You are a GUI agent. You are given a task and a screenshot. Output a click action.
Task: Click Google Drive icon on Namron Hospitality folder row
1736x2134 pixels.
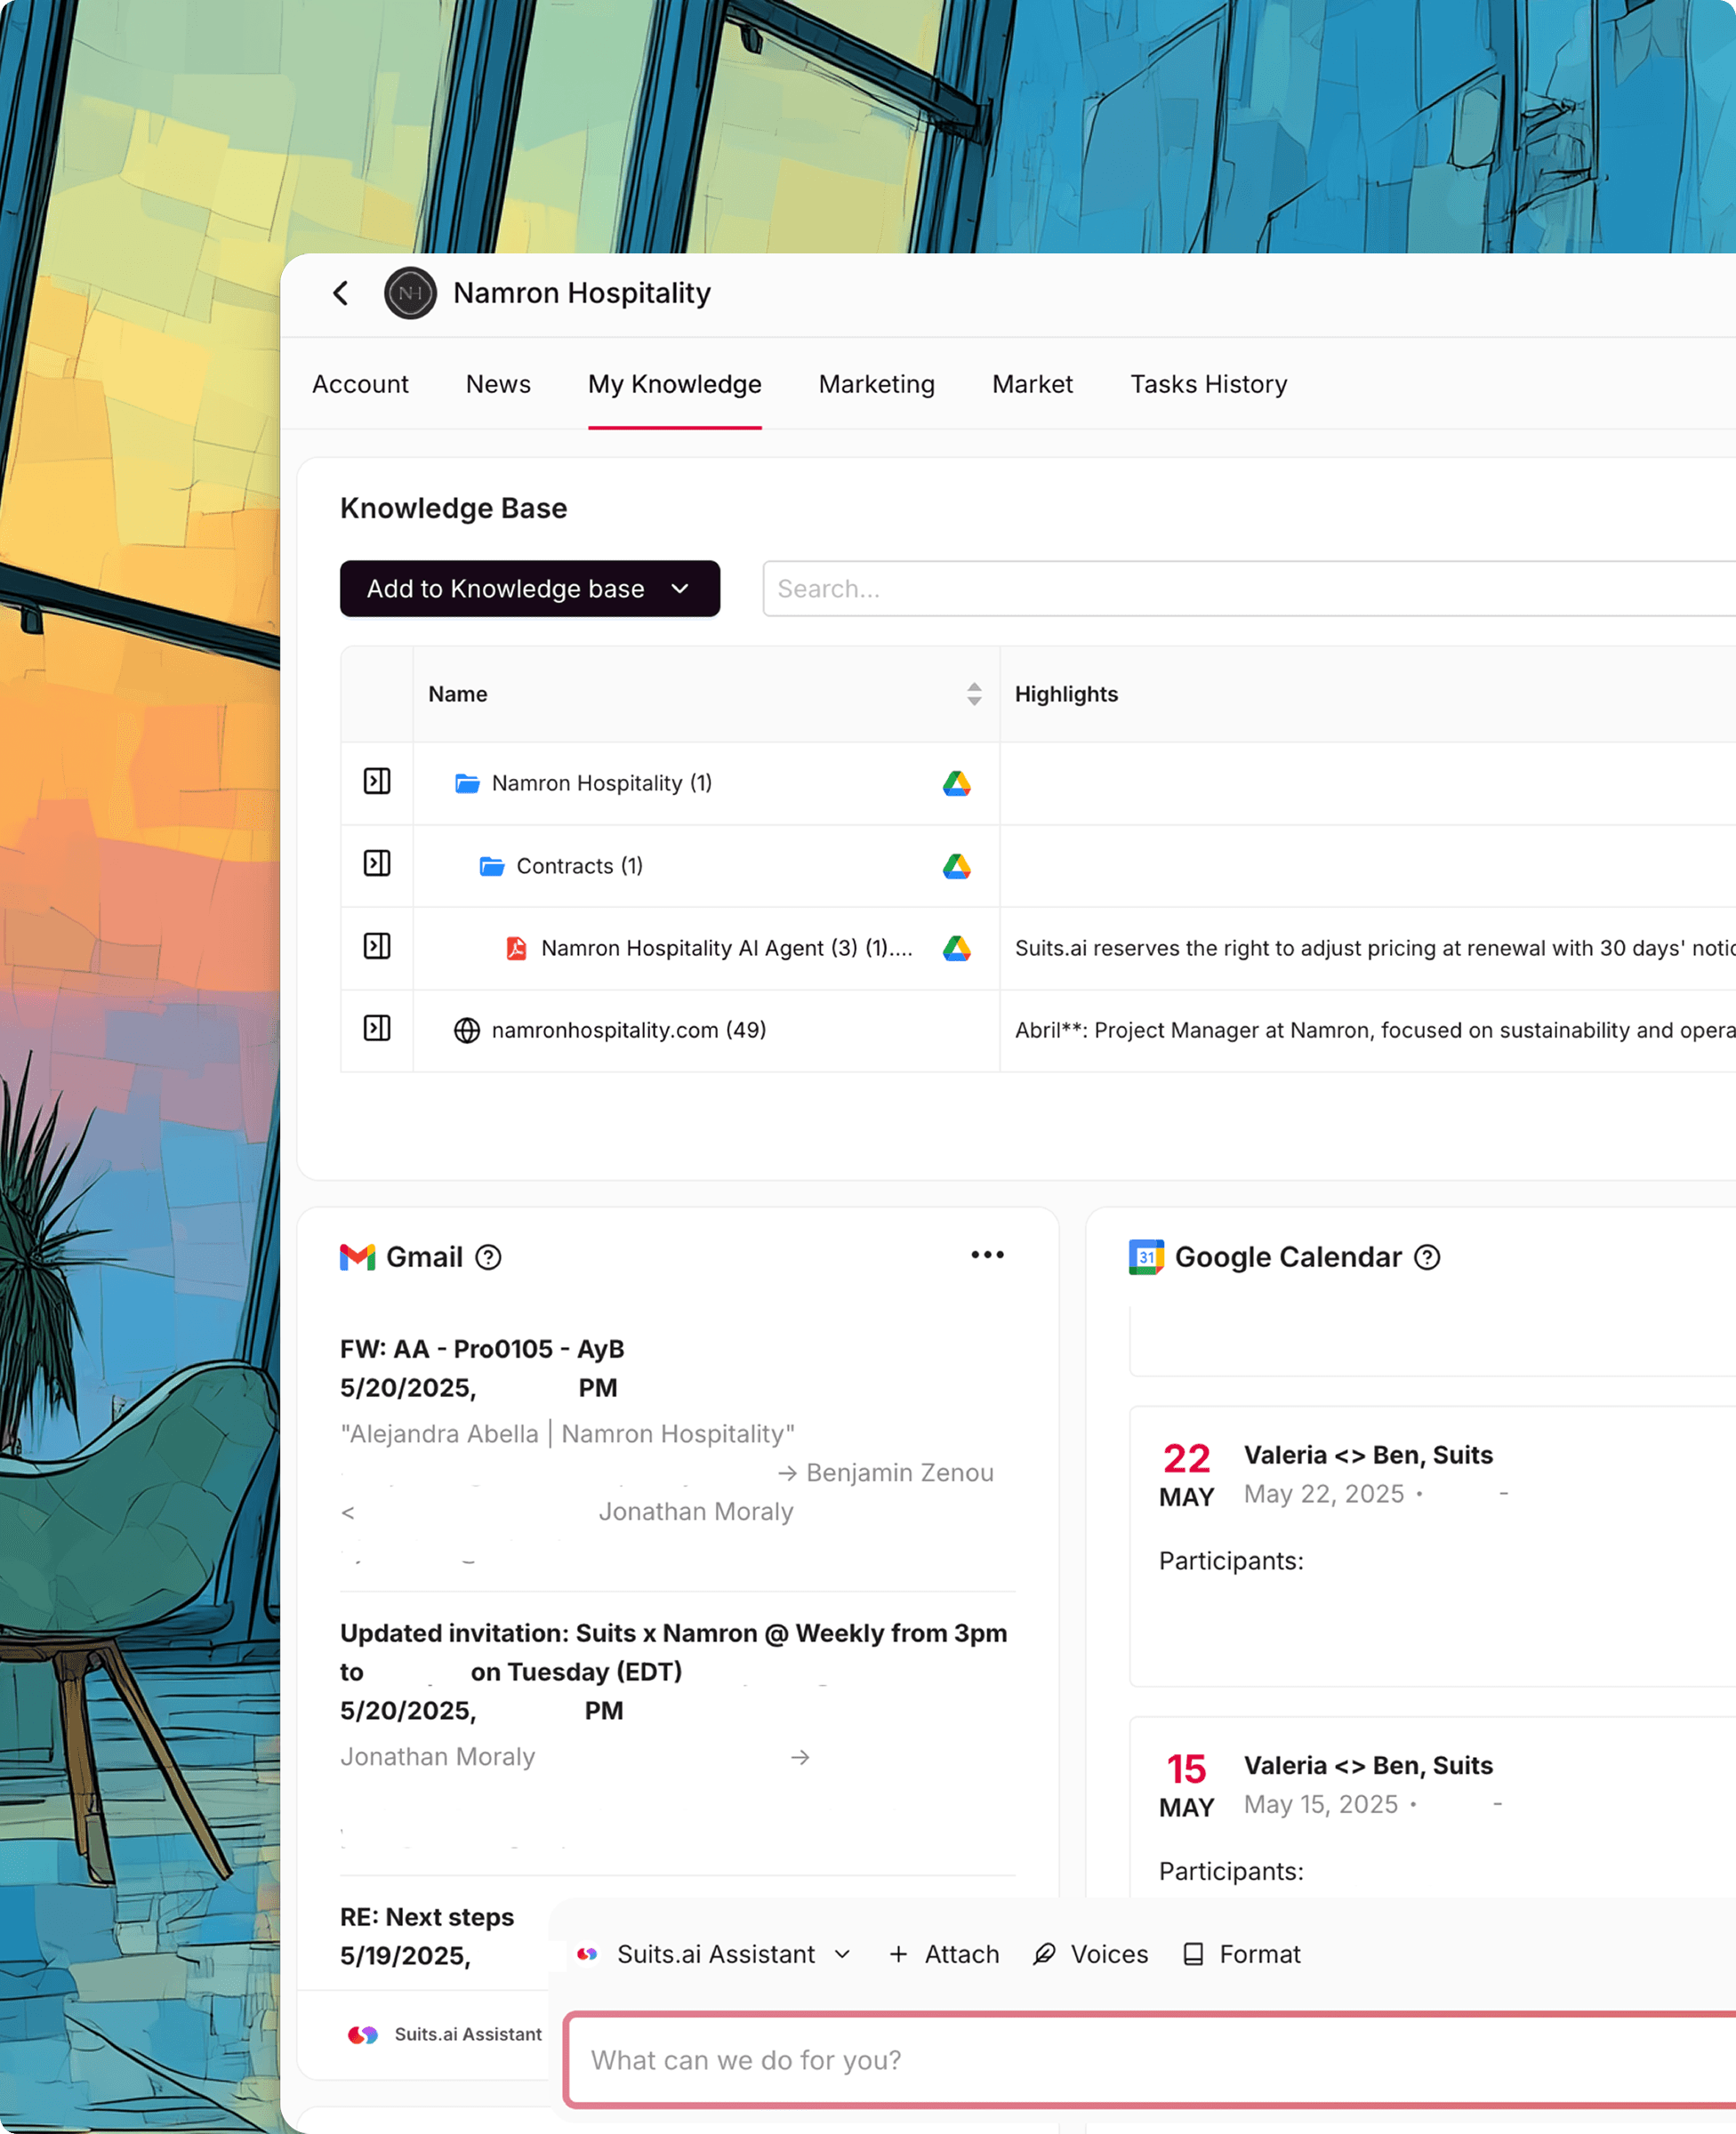(957, 783)
